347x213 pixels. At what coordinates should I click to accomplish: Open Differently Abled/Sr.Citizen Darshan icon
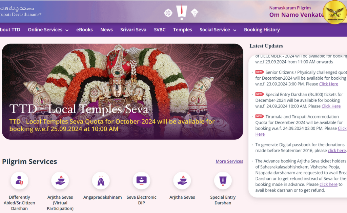[x=19, y=181]
